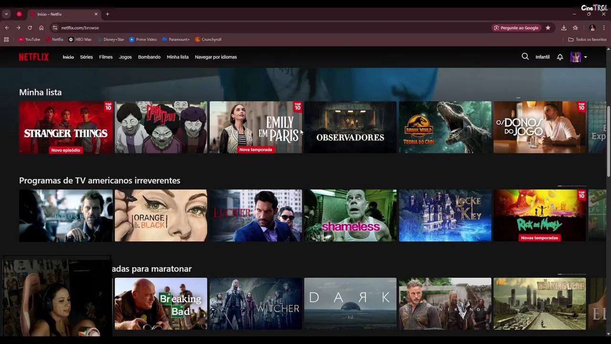
Task: Open Jurassic World Teoria do Caos thumbnail
Action: (x=445, y=127)
